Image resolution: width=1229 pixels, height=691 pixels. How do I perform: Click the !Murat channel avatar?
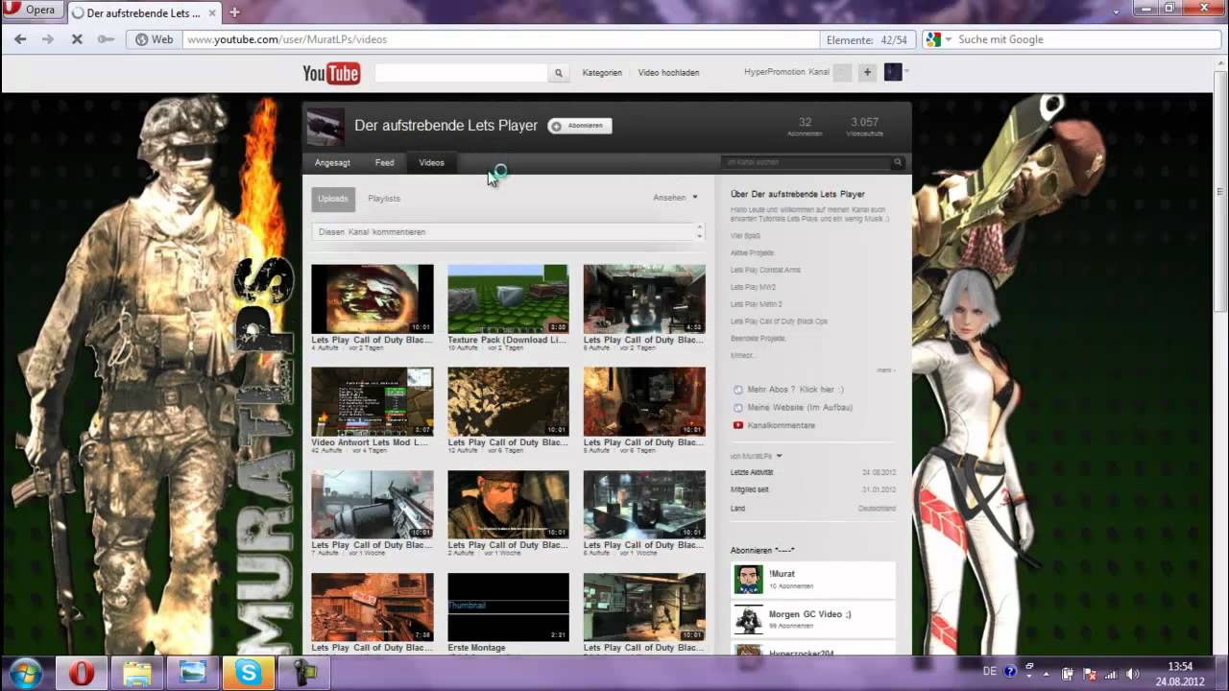click(x=748, y=580)
